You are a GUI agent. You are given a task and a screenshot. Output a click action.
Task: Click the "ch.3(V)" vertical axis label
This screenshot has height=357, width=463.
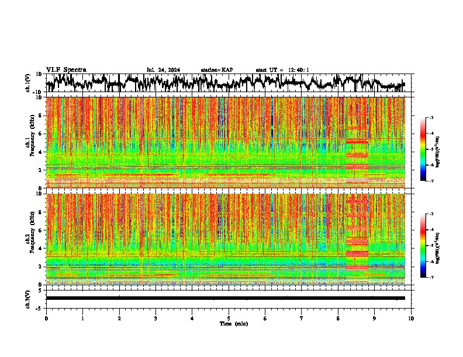[x=28, y=299]
